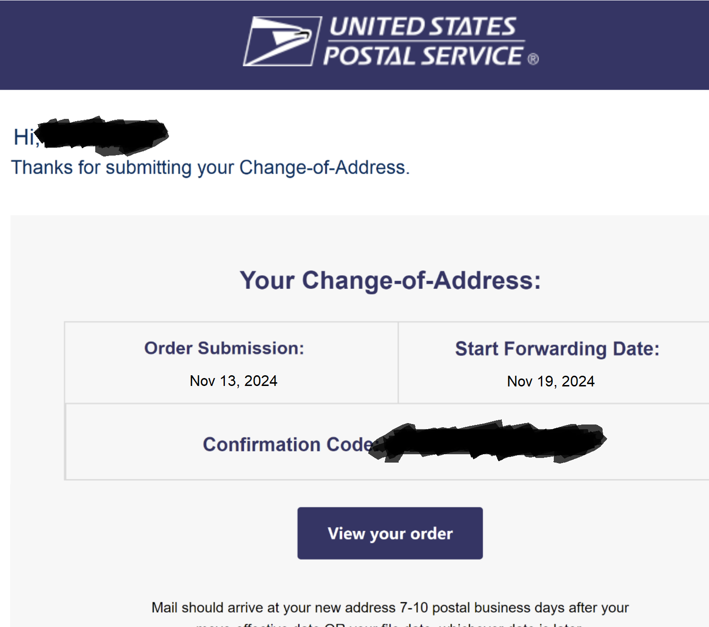
Task: Click the Nov 19, 2024 date
Action: coord(551,381)
